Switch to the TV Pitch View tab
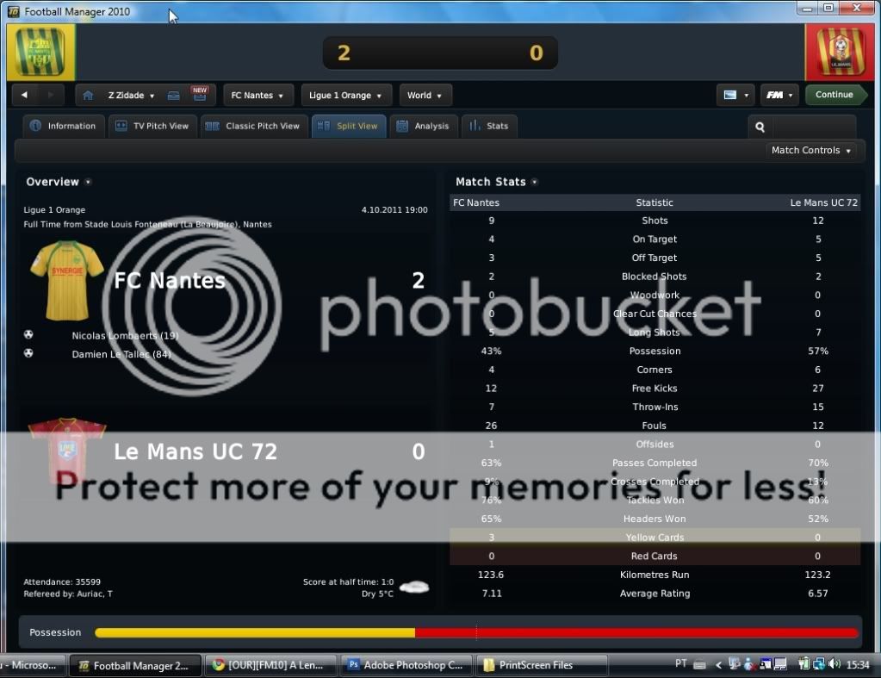This screenshot has width=881, height=678. (x=152, y=127)
